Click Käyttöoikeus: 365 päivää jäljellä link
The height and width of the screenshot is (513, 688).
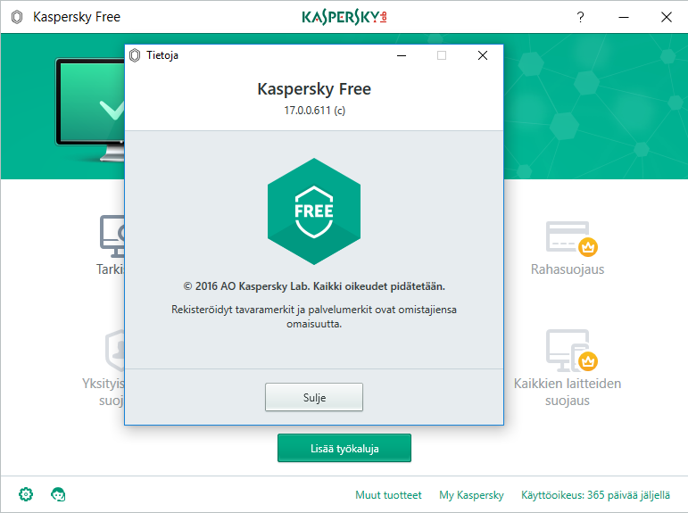pyautogui.click(x=595, y=495)
